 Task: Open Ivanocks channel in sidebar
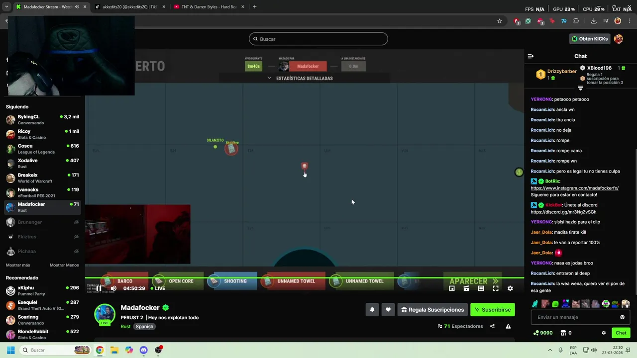coord(42,192)
